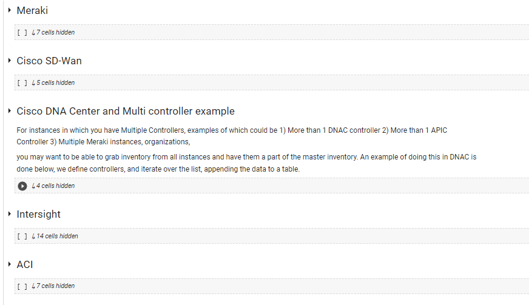The width and height of the screenshot is (529, 305).
Task: Expand the Meraki section triangle
Action: point(10,10)
